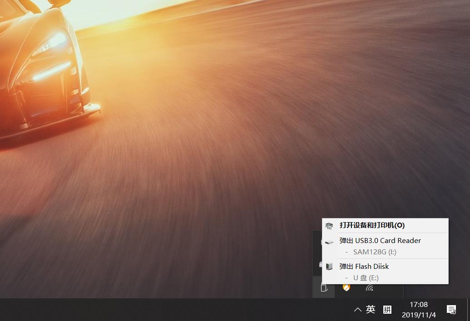The width and height of the screenshot is (470, 321).
Task: Click the Show Desktop strip at taskbar end
Action: (x=468, y=310)
